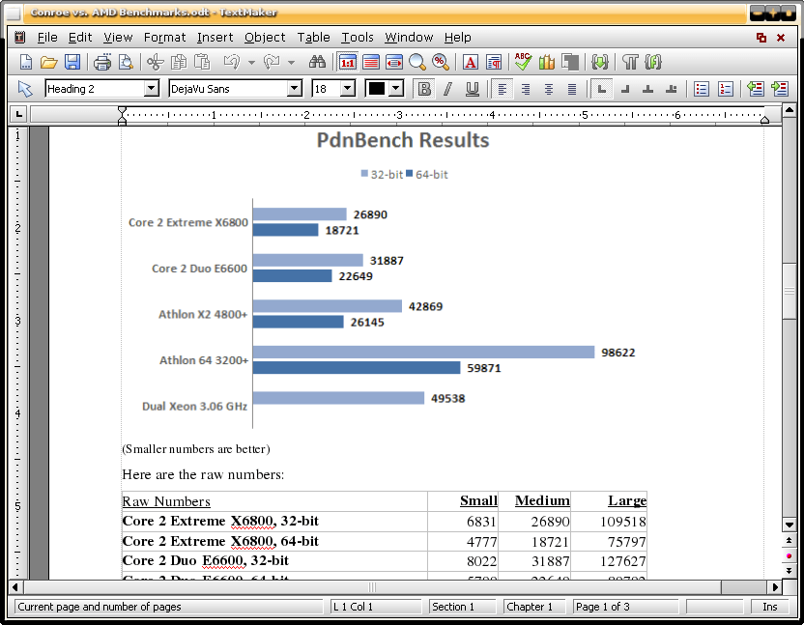Click the magnifying glass zoom icon
The width and height of the screenshot is (804, 625).
pos(417,63)
